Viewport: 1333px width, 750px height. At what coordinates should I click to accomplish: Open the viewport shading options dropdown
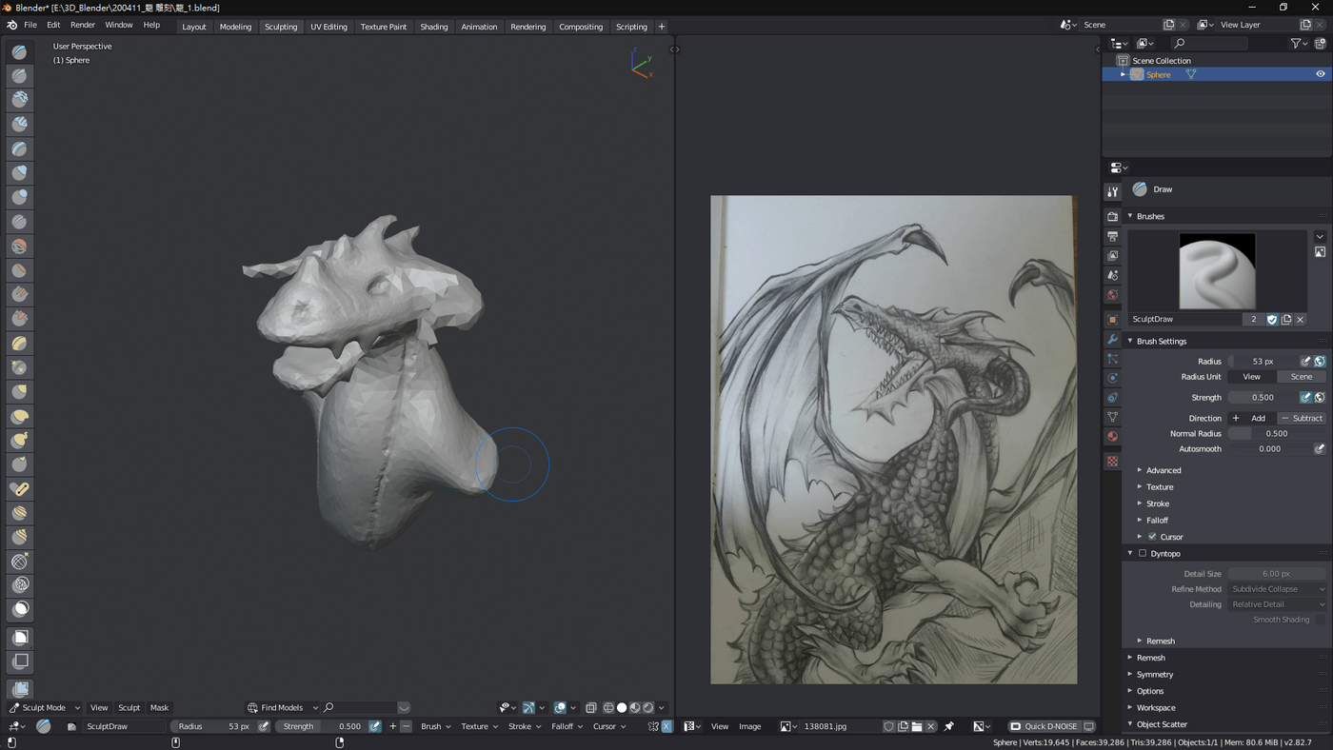pyautogui.click(x=662, y=707)
